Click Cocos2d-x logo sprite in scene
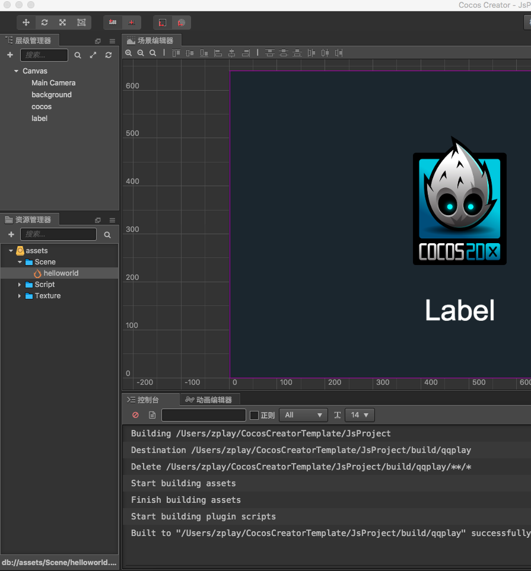The height and width of the screenshot is (571, 531). 459,201
